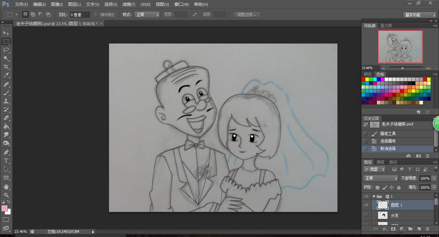Click Intersect with selection mode icon
Screen dimensions: 439x237
tap(49, 14)
